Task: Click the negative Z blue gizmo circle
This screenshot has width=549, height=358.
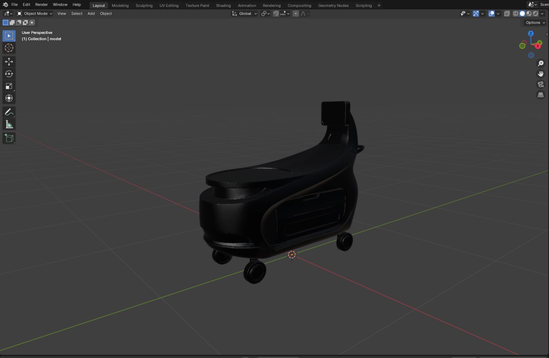Action: click(x=531, y=55)
